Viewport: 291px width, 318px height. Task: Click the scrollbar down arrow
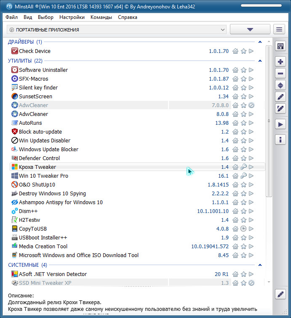pyautogui.click(x=269, y=282)
